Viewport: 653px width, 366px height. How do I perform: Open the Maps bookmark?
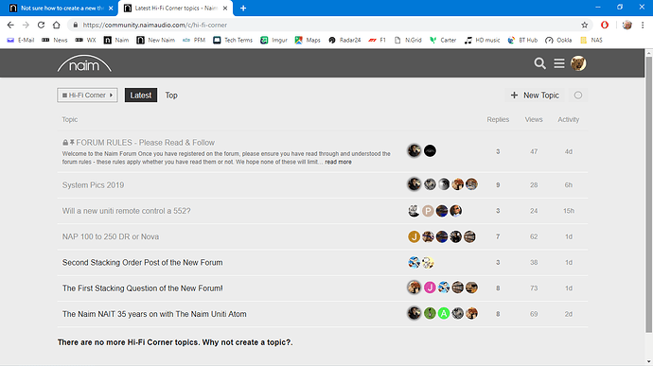308,40
